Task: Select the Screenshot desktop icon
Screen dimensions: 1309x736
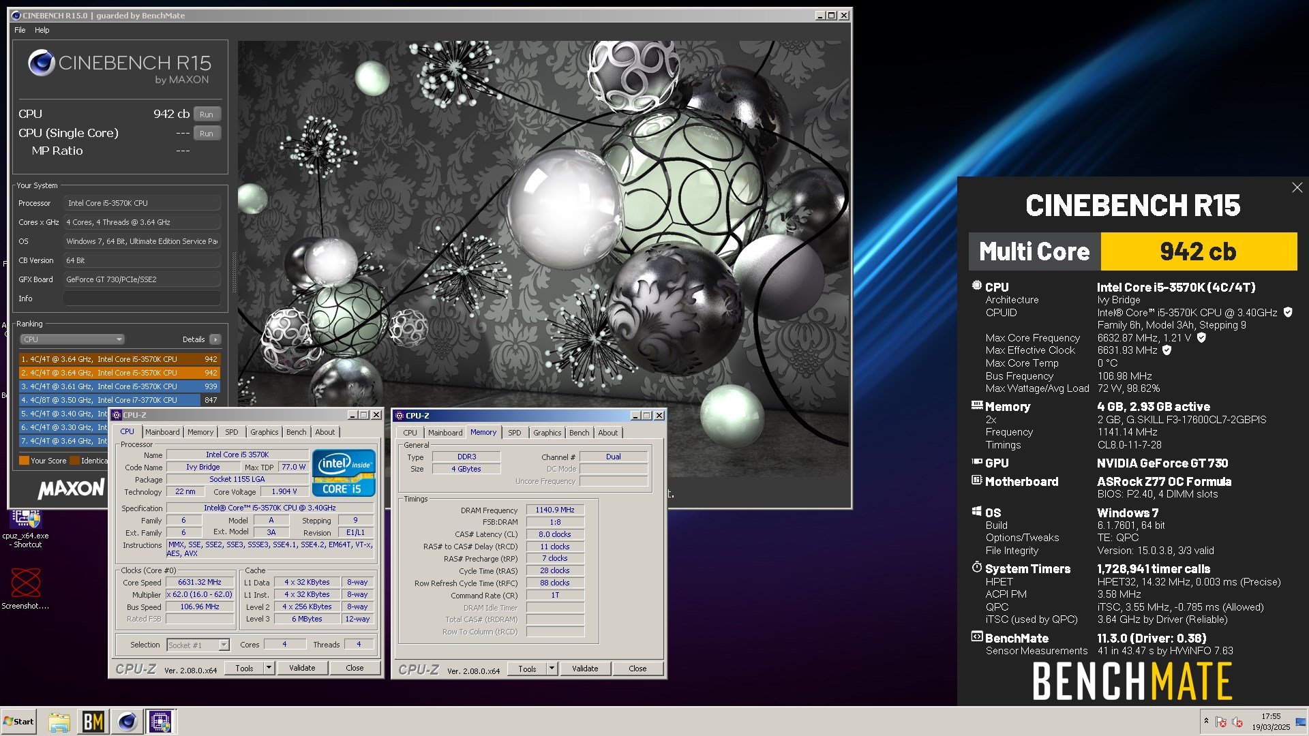Action: click(x=26, y=588)
